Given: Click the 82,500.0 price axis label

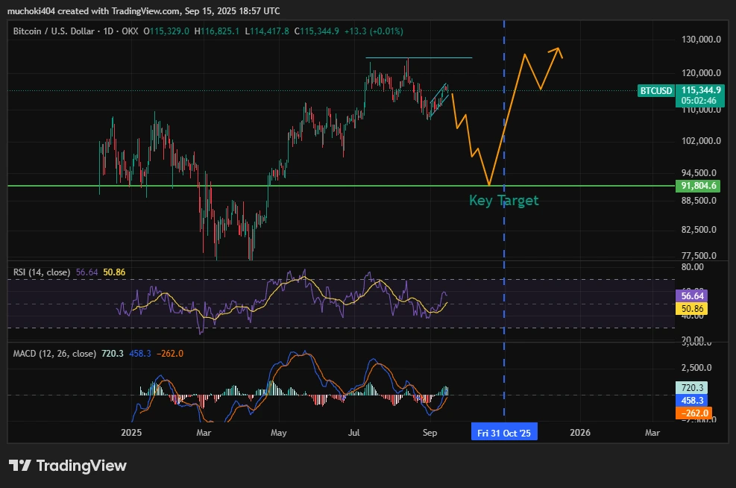Looking at the screenshot, I should point(699,230).
